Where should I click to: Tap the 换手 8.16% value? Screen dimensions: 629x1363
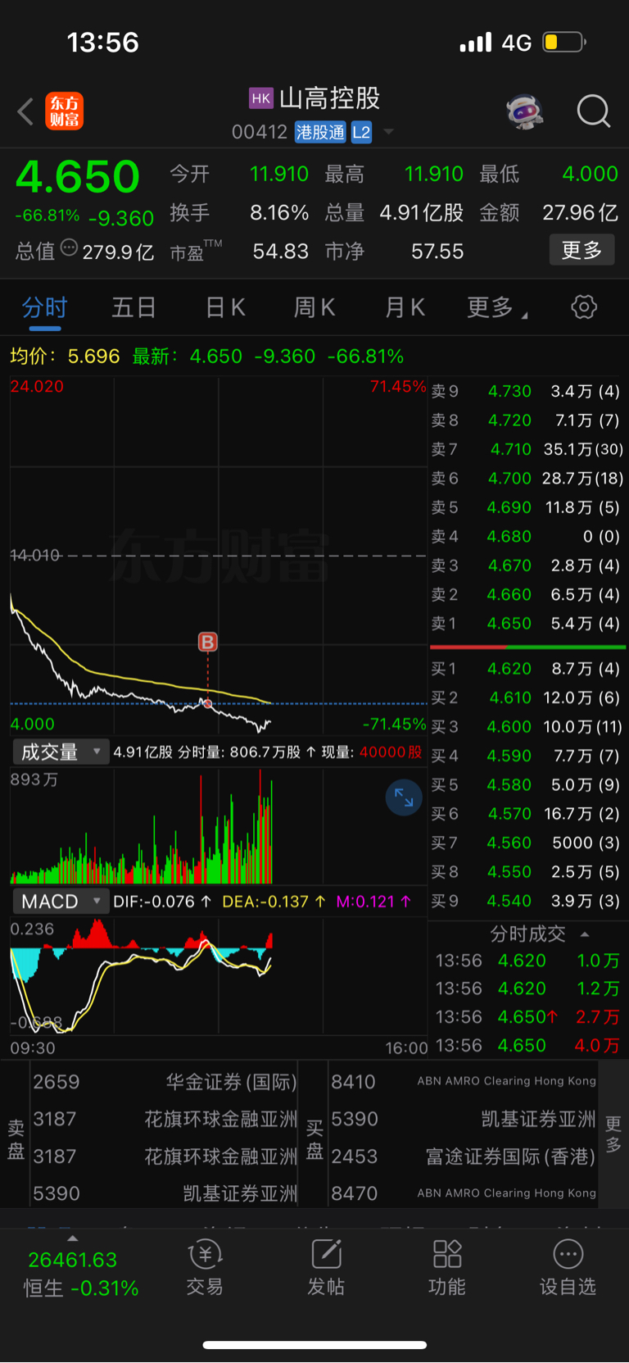[x=279, y=213]
